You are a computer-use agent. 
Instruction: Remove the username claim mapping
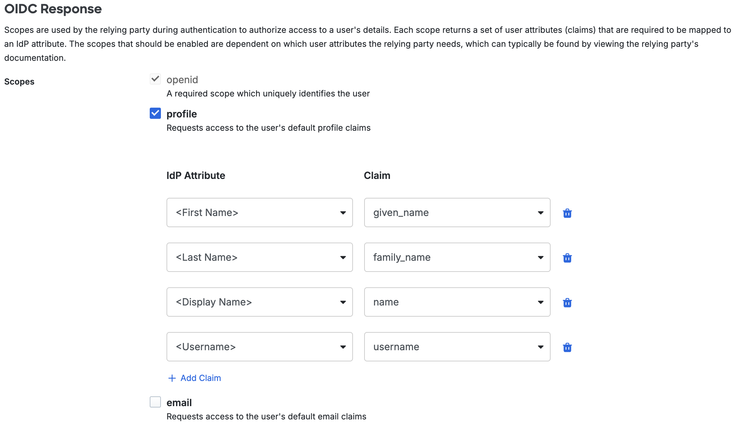567,347
